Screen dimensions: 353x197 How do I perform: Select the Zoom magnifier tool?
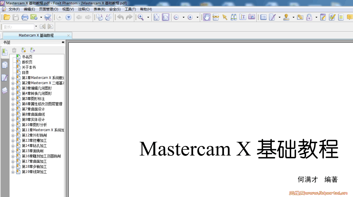(x=141, y=17)
